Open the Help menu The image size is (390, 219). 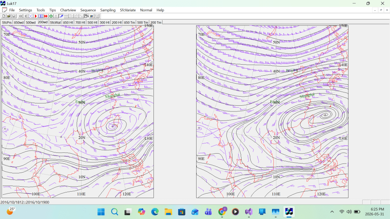coord(160,10)
